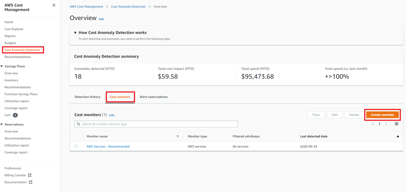Sort by Last detected date arrow
Screen dimensions: 406x192
tap(398, 137)
